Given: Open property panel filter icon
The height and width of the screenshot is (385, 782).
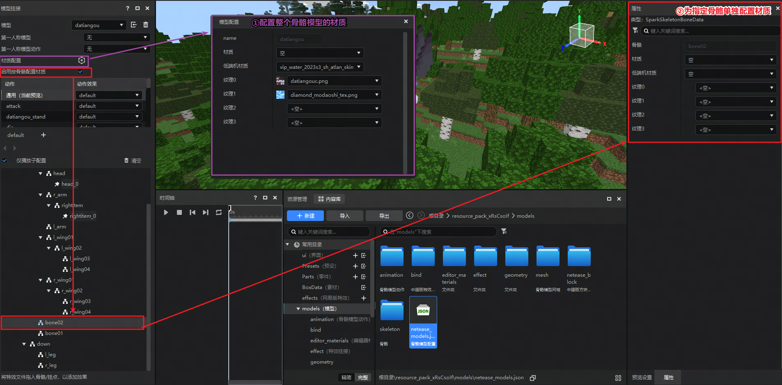Looking at the screenshot, I should (635, 31).
